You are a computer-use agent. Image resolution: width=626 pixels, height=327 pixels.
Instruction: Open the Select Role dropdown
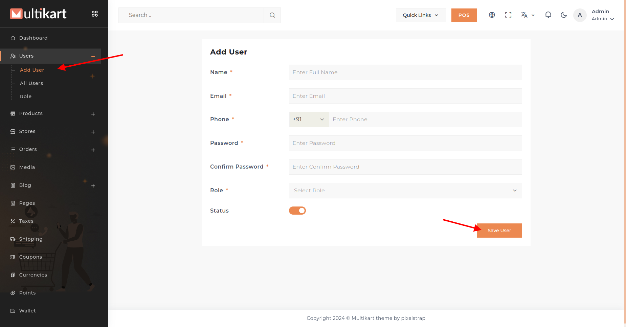tap(405, 191)
